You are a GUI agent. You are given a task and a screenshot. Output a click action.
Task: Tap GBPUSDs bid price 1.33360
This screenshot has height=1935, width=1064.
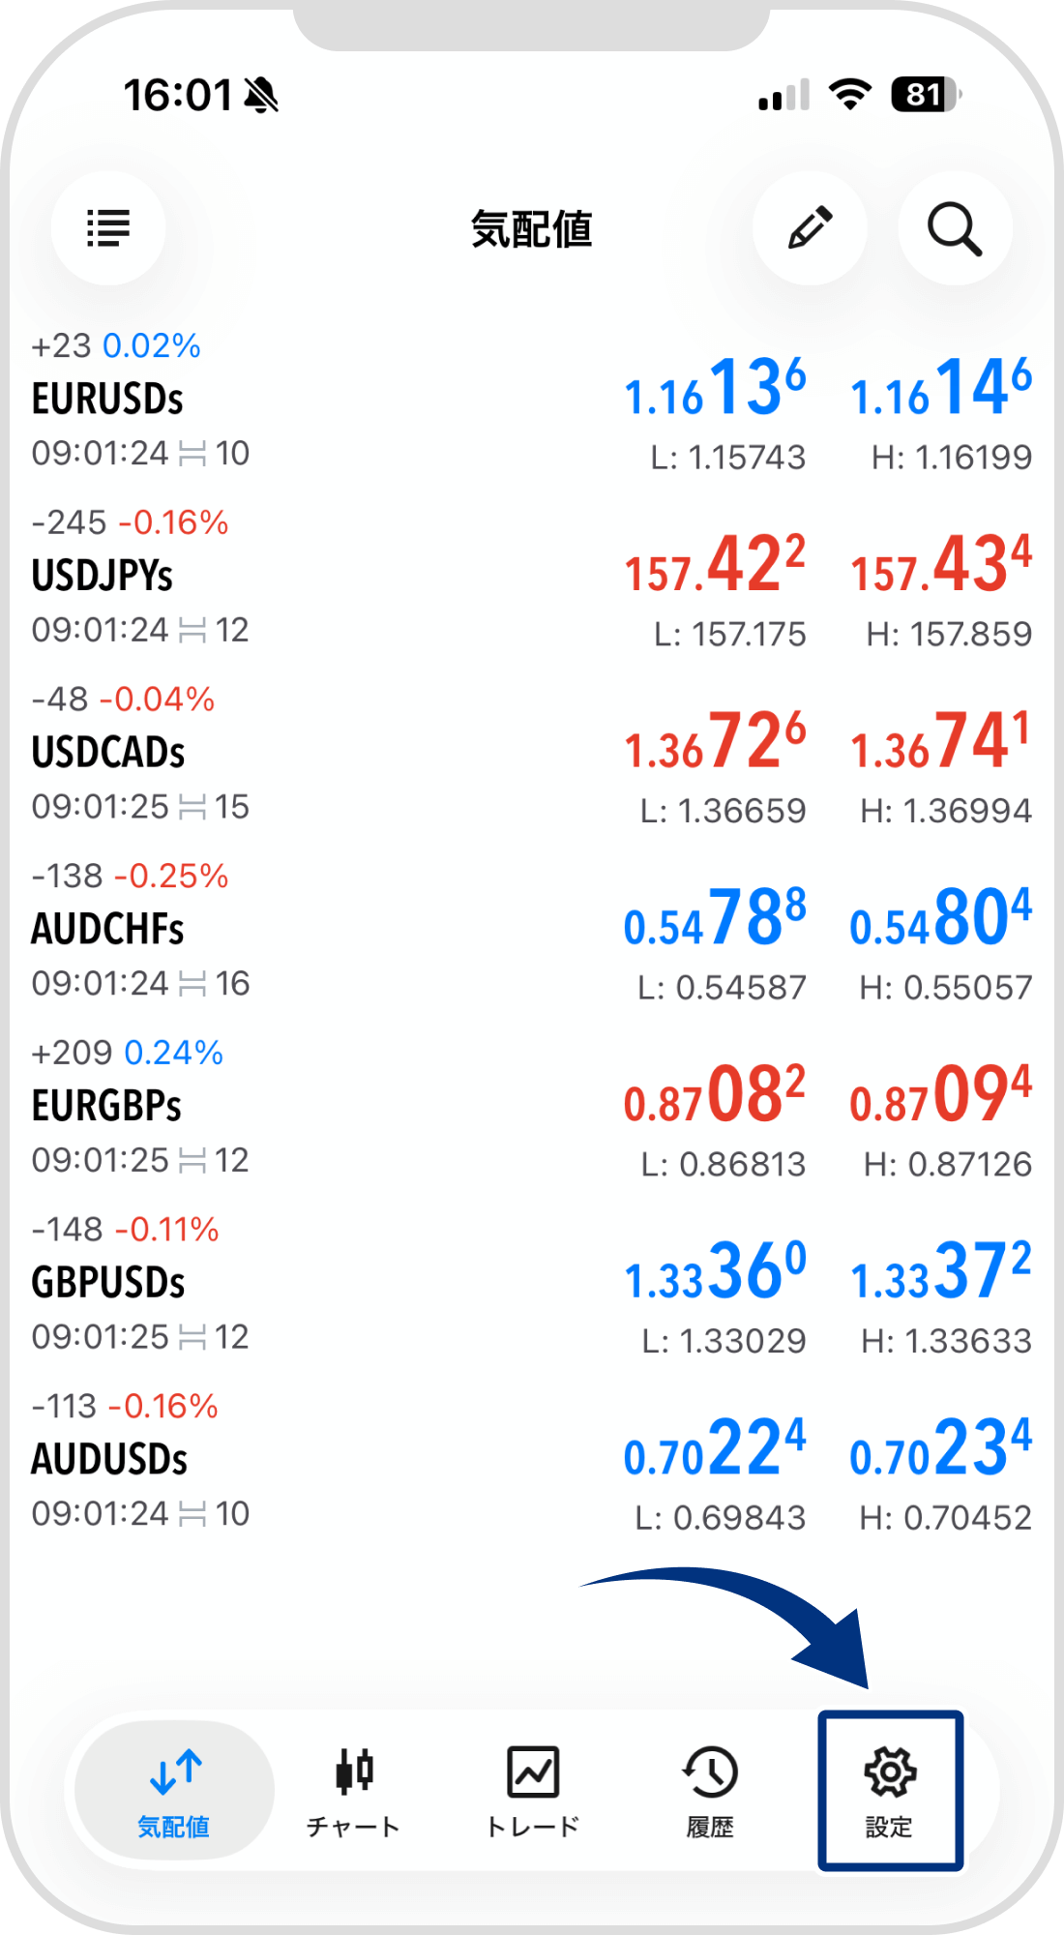click(715, 1273)
